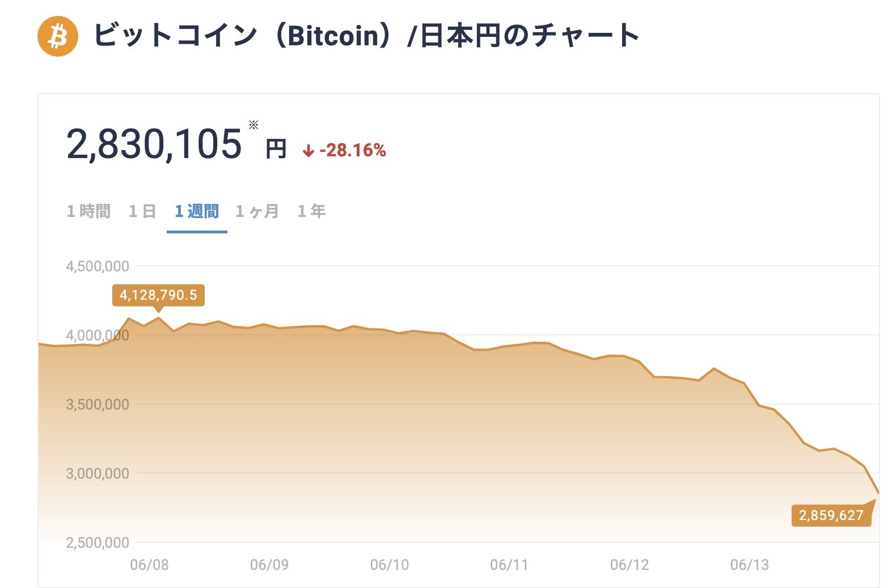Click the ※ footnote marker
Screen dimensions: 896x588
click(x=253, y=125)
